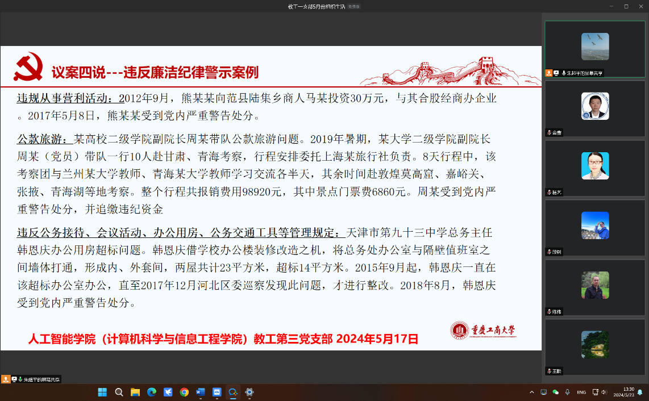Switch to Word in taskbar
Image resolution: width=649 pixels, height=401 pixels.
tap(200, 392)
